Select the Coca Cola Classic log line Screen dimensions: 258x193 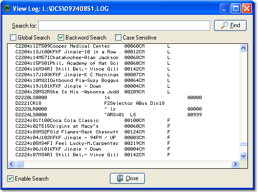point(93,120)
